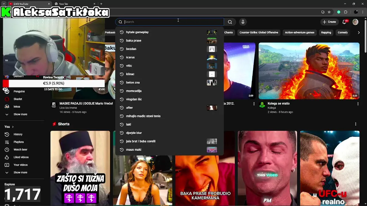The height and width of the screenshot is (206, 367).
Task: Select 'hytale gameplay' search suggestion
Action: 169,32
